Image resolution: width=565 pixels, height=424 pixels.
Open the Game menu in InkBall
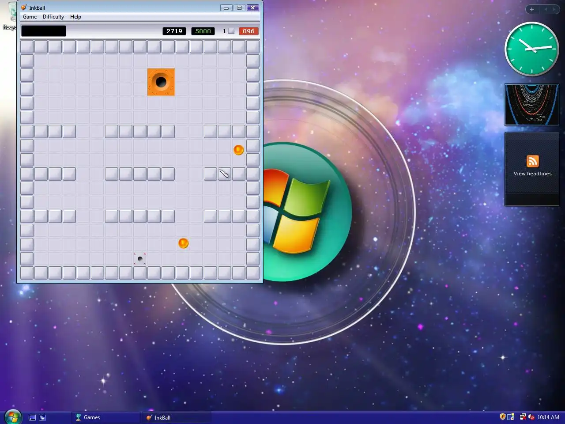[30, 17]
